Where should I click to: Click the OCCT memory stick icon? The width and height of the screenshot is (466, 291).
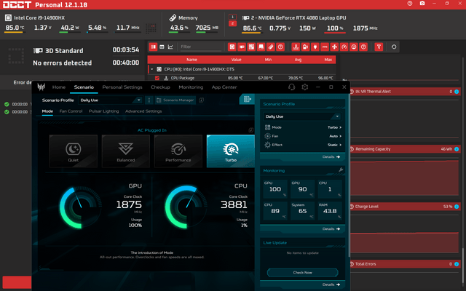pos(173,17)
